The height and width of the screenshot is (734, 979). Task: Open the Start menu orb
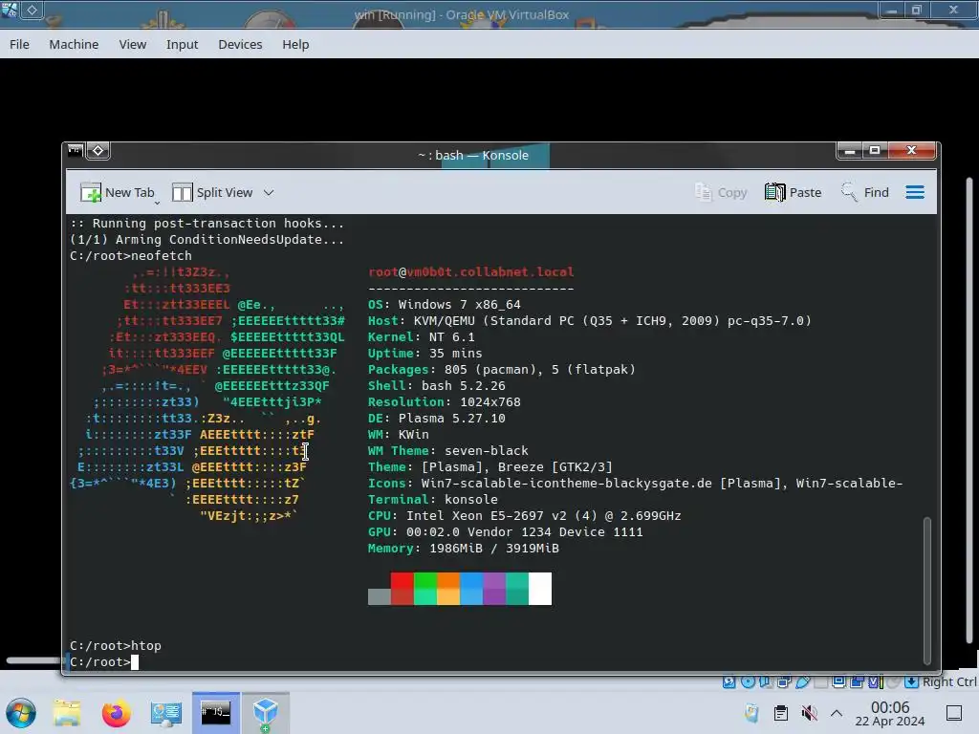click(21, 713)
